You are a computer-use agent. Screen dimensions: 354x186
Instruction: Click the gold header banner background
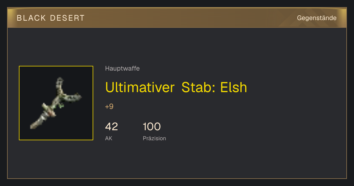pos(177,18)
